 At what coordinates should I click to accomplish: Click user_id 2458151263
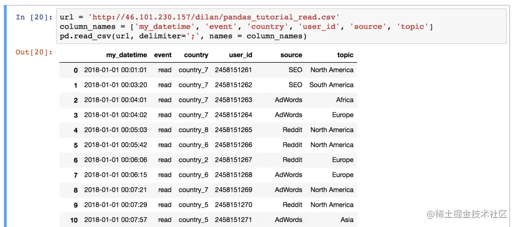(233, 100)
